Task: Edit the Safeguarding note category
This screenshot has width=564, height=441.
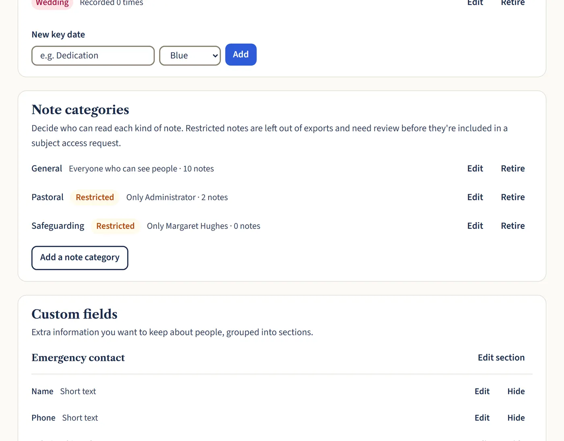Action: pyautogui.click(x=475, y=226)
